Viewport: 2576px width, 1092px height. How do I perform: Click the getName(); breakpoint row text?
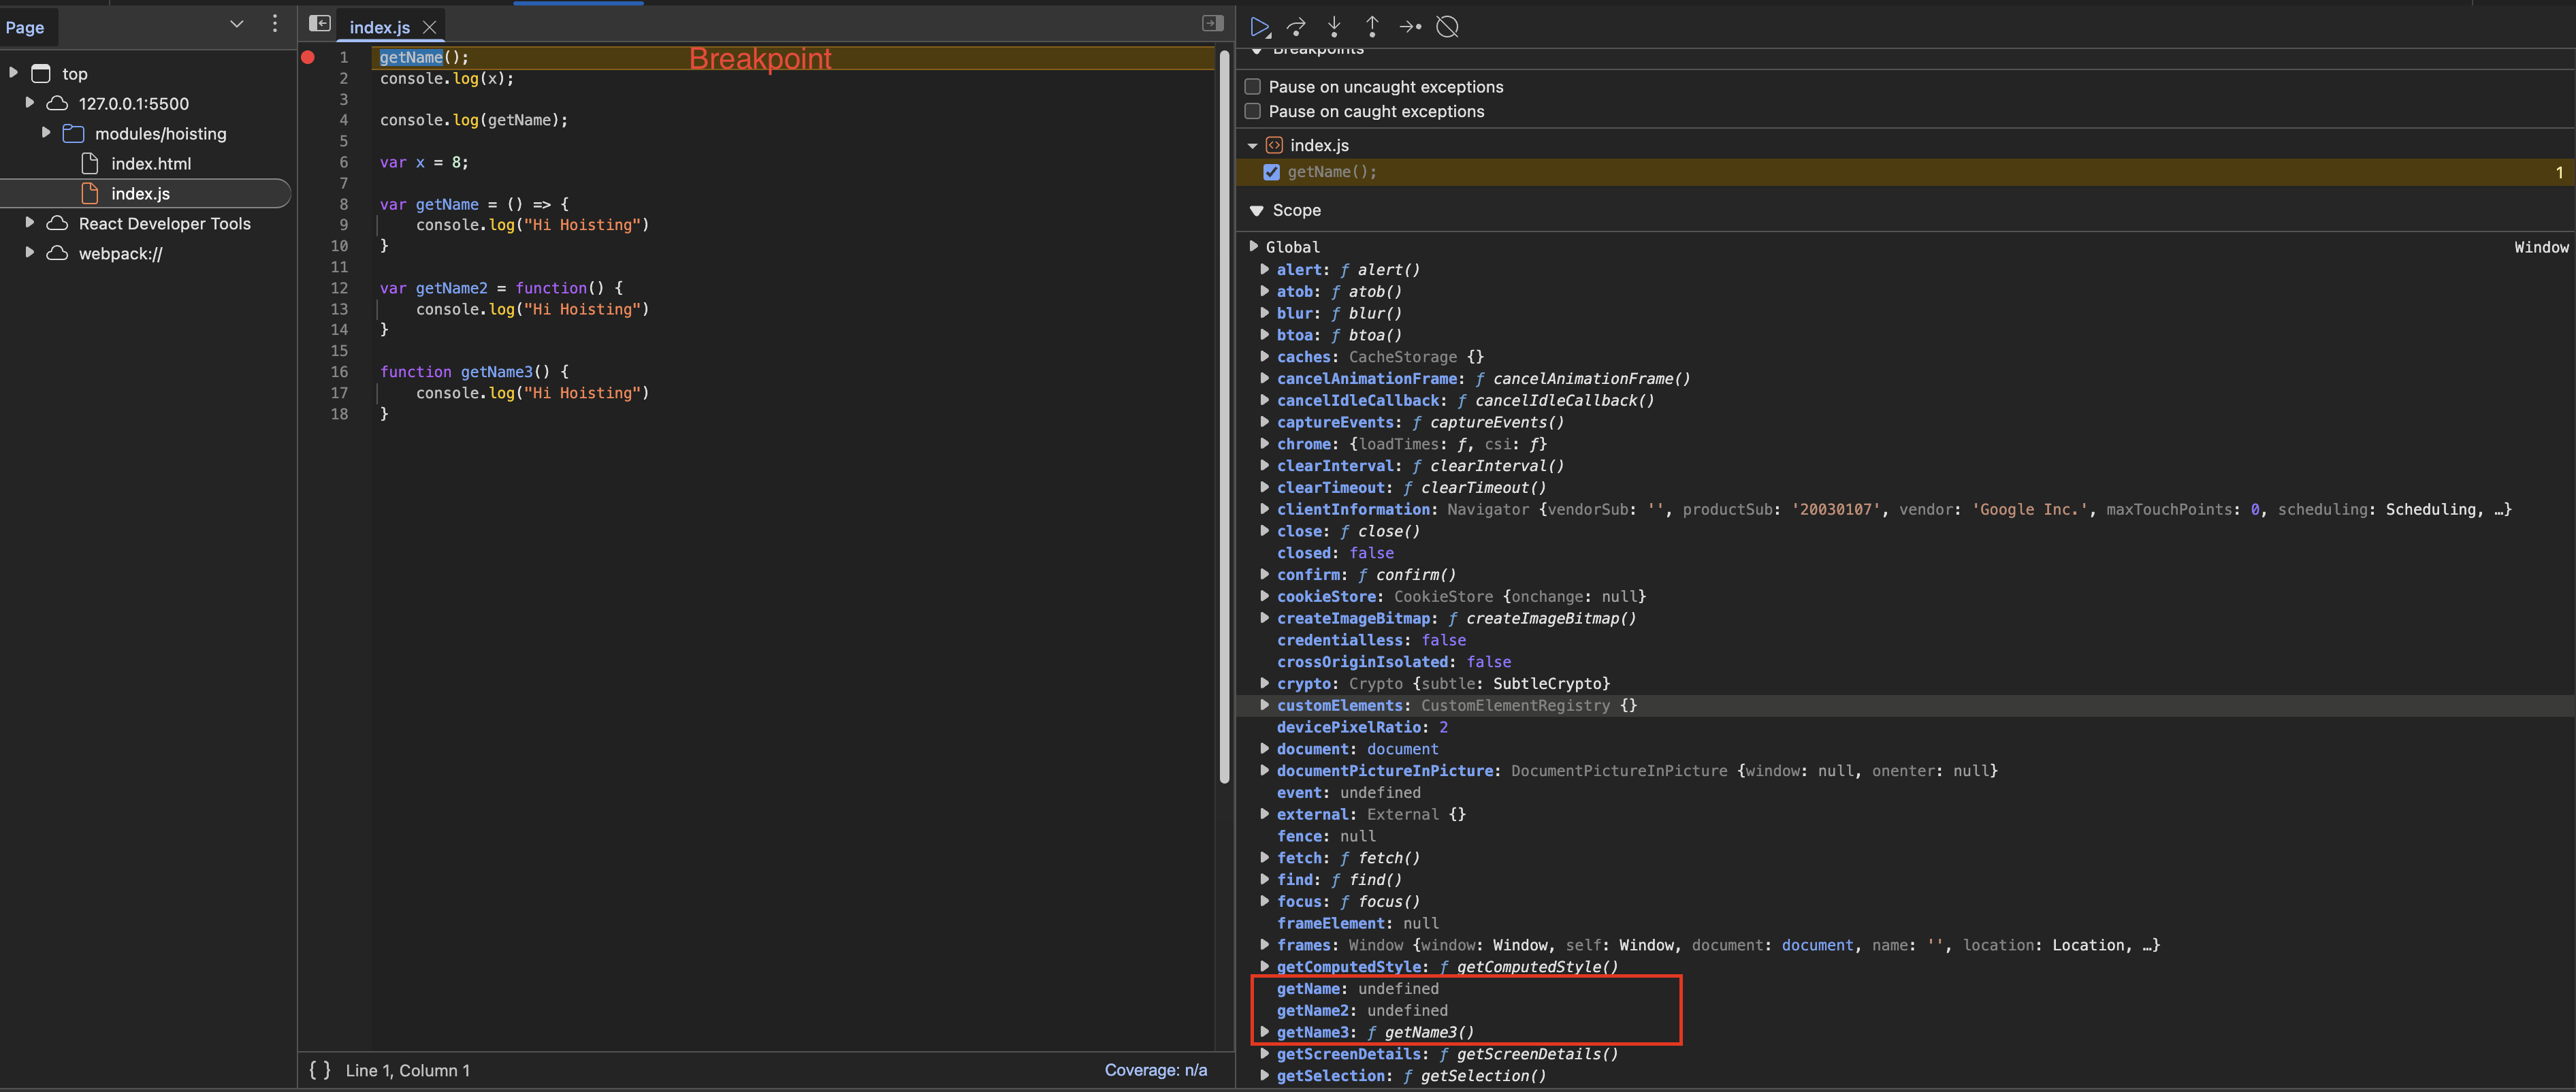pyautogui.click(x=1331, y=172)
